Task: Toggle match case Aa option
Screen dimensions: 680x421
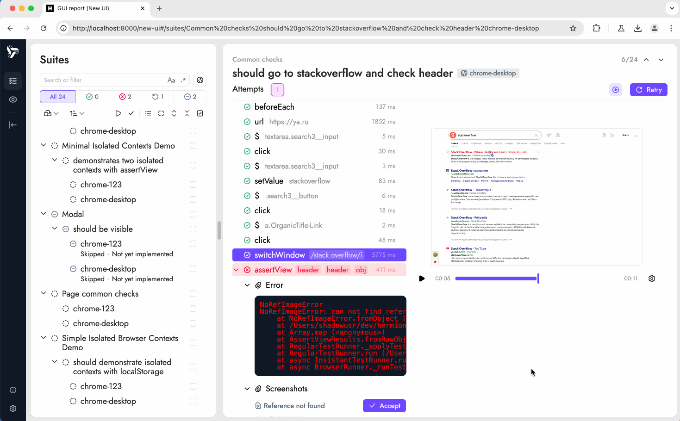Action: pyautogui.click(x=171, y=80)
